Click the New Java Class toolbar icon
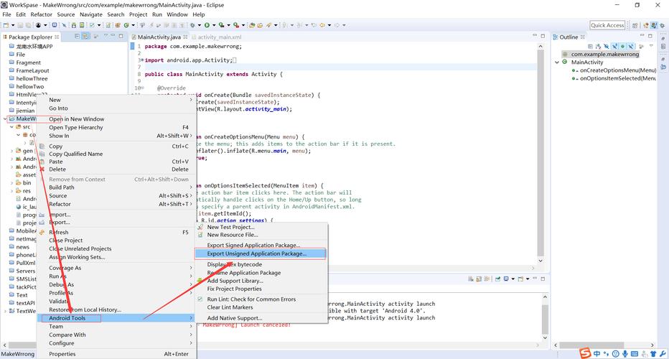The height and width of the screenshot is (359, 669). (x=126, y=25)
